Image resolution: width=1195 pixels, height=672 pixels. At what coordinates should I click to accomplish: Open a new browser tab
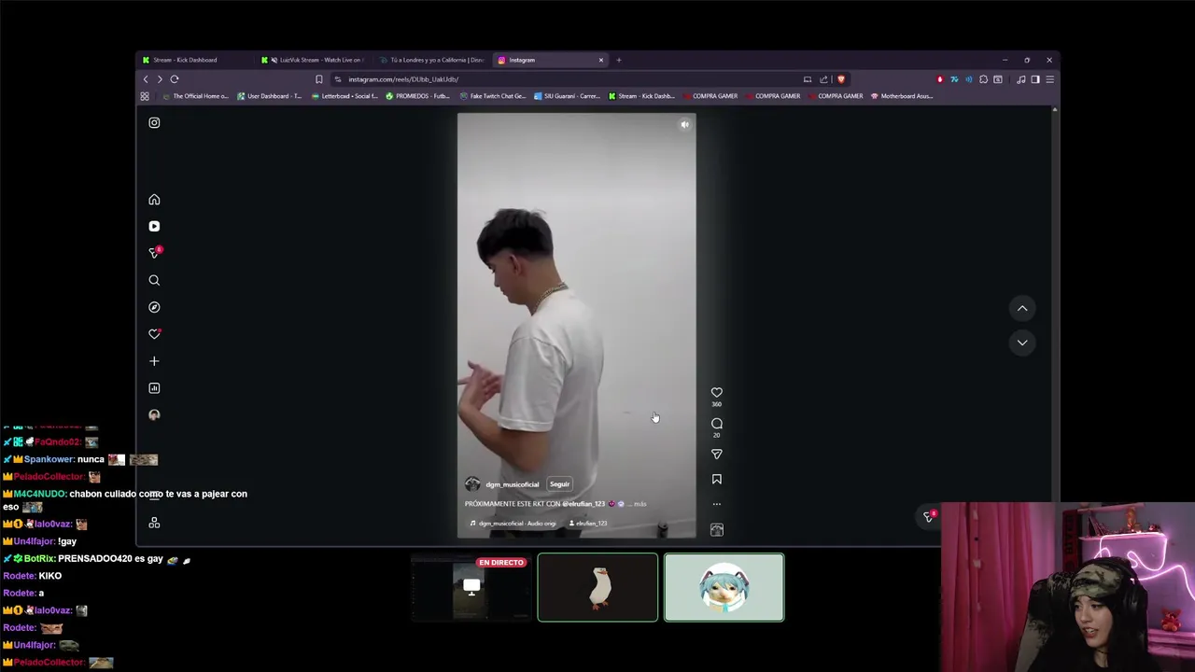coord(618,60)
